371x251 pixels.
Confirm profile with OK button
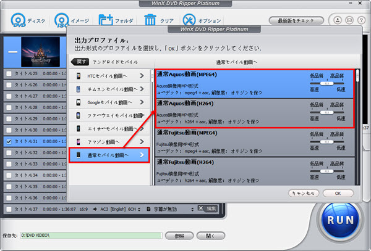[338, 194]
